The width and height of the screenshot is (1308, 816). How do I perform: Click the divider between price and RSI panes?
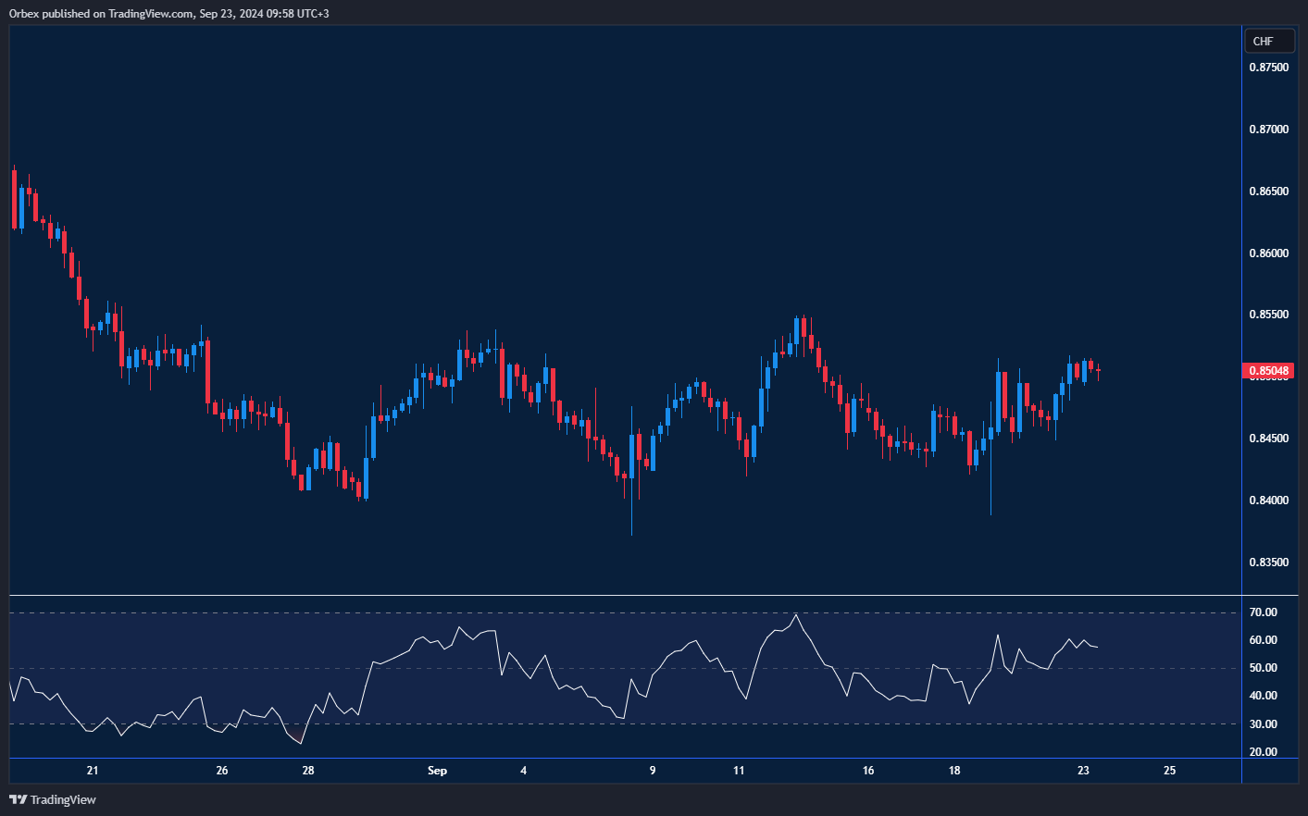tap(625, 595)
